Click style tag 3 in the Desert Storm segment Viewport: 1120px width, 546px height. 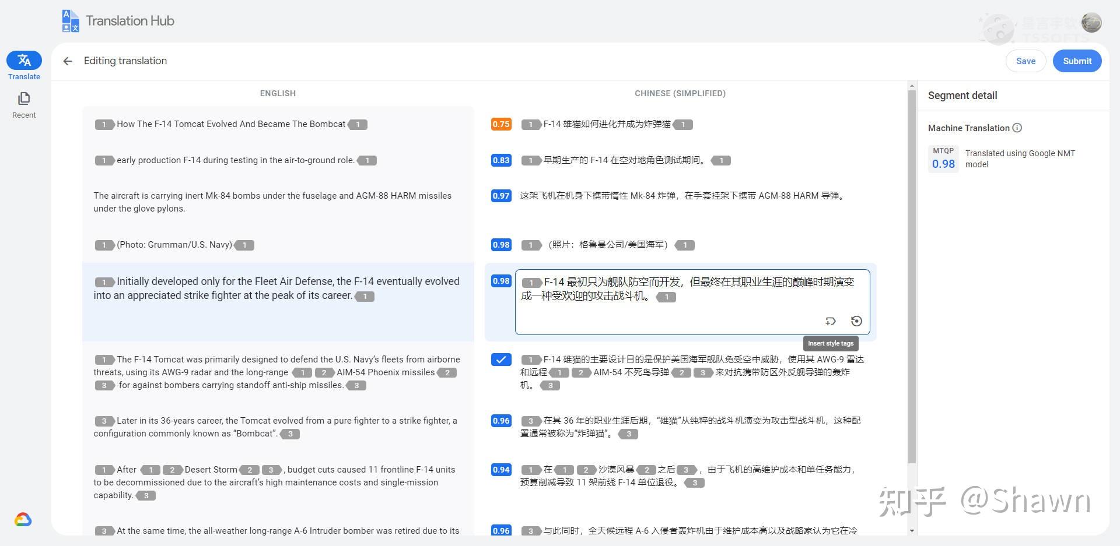pyautogui.click(x=271, y=470)
